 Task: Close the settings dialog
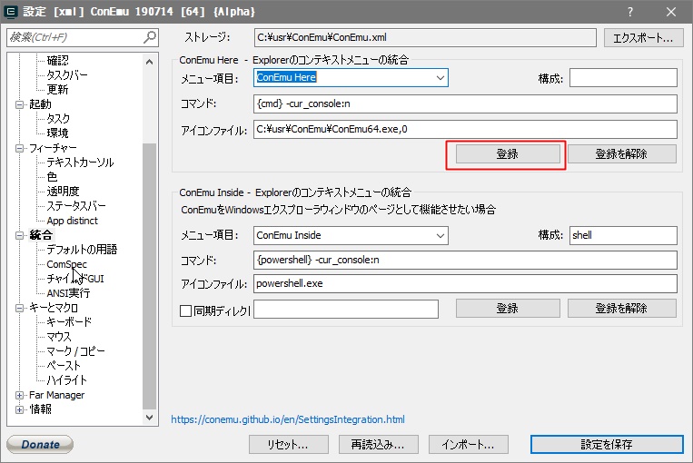(x=671, y=12)
